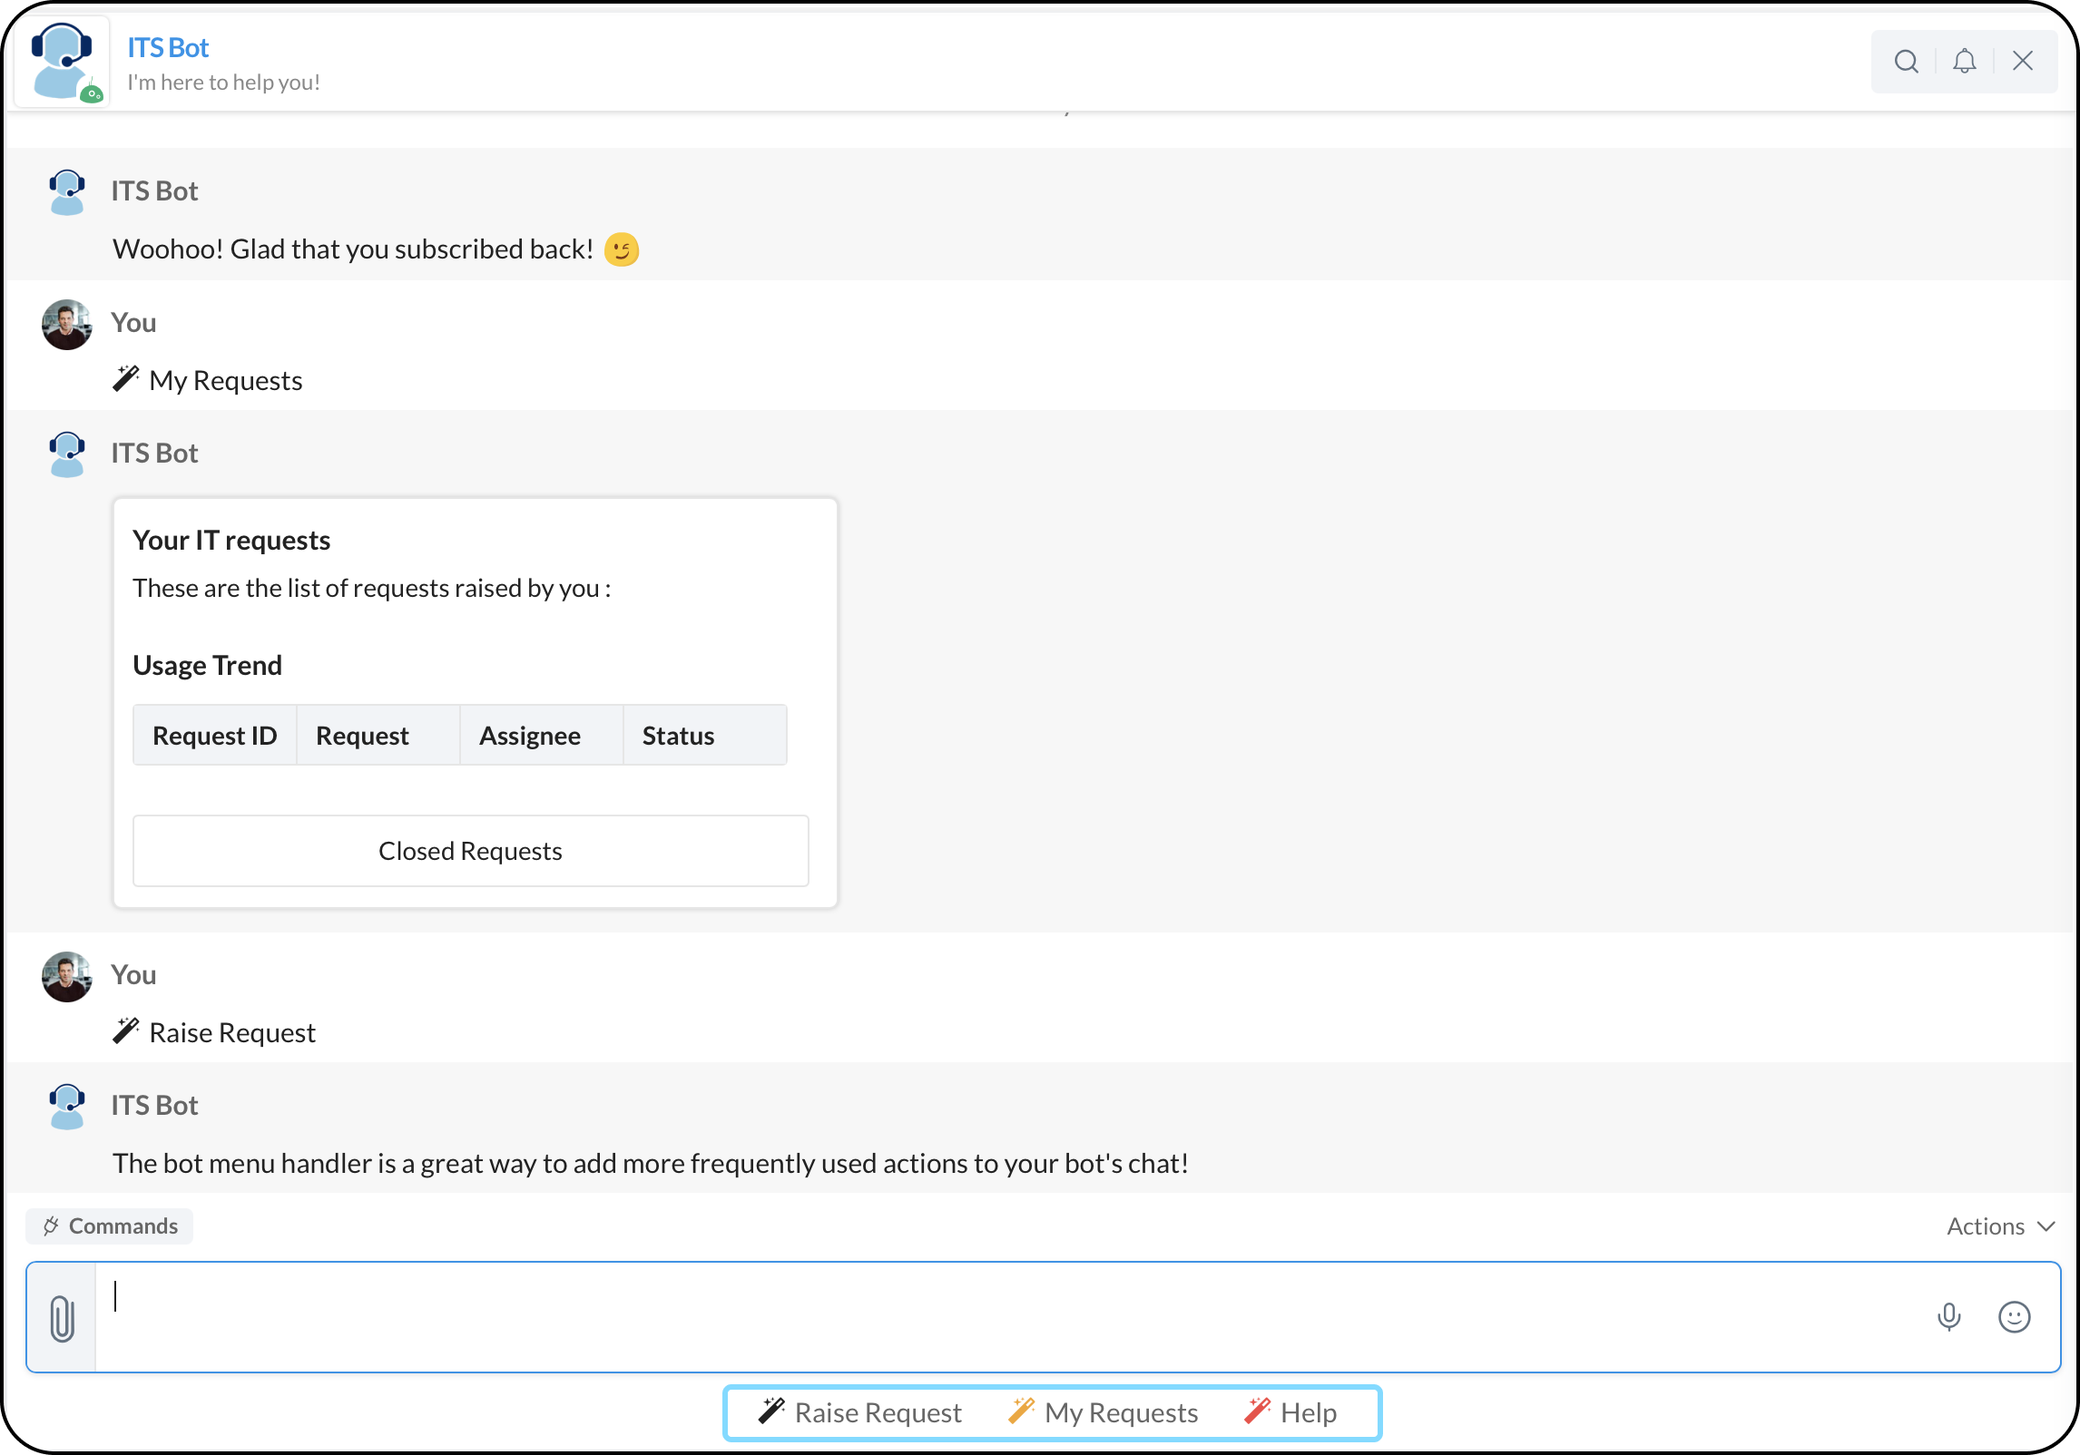This screenshot has height=1455, width=2080.
Task: Click your avatar beside Raise Request message
Action: tap(67, 977)
